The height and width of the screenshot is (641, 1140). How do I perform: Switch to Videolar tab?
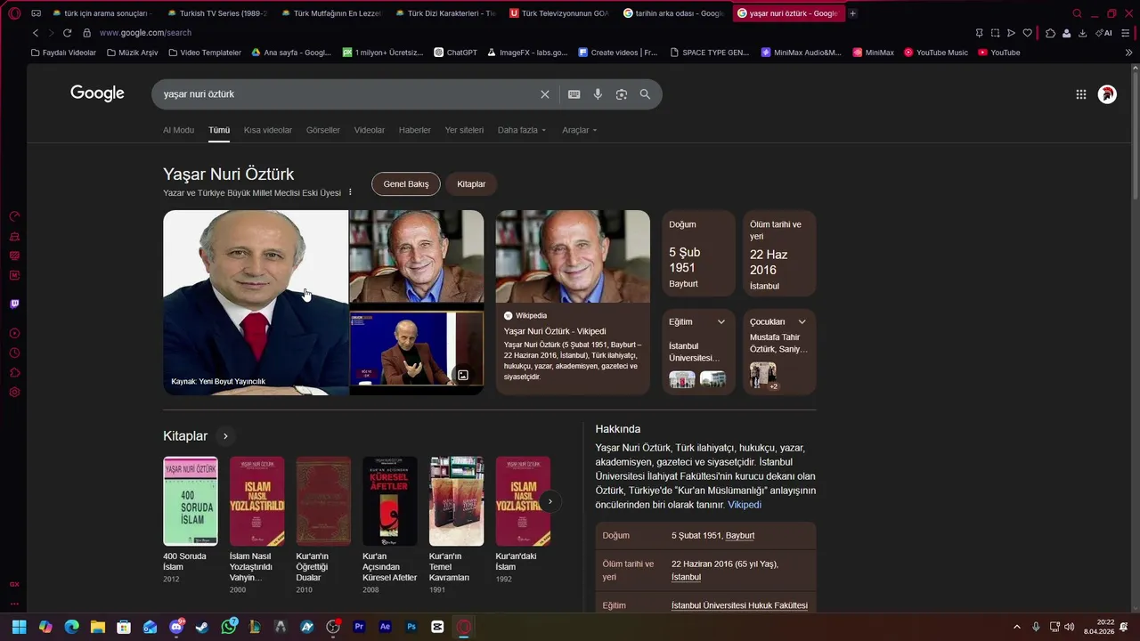[x=370, y=130]
